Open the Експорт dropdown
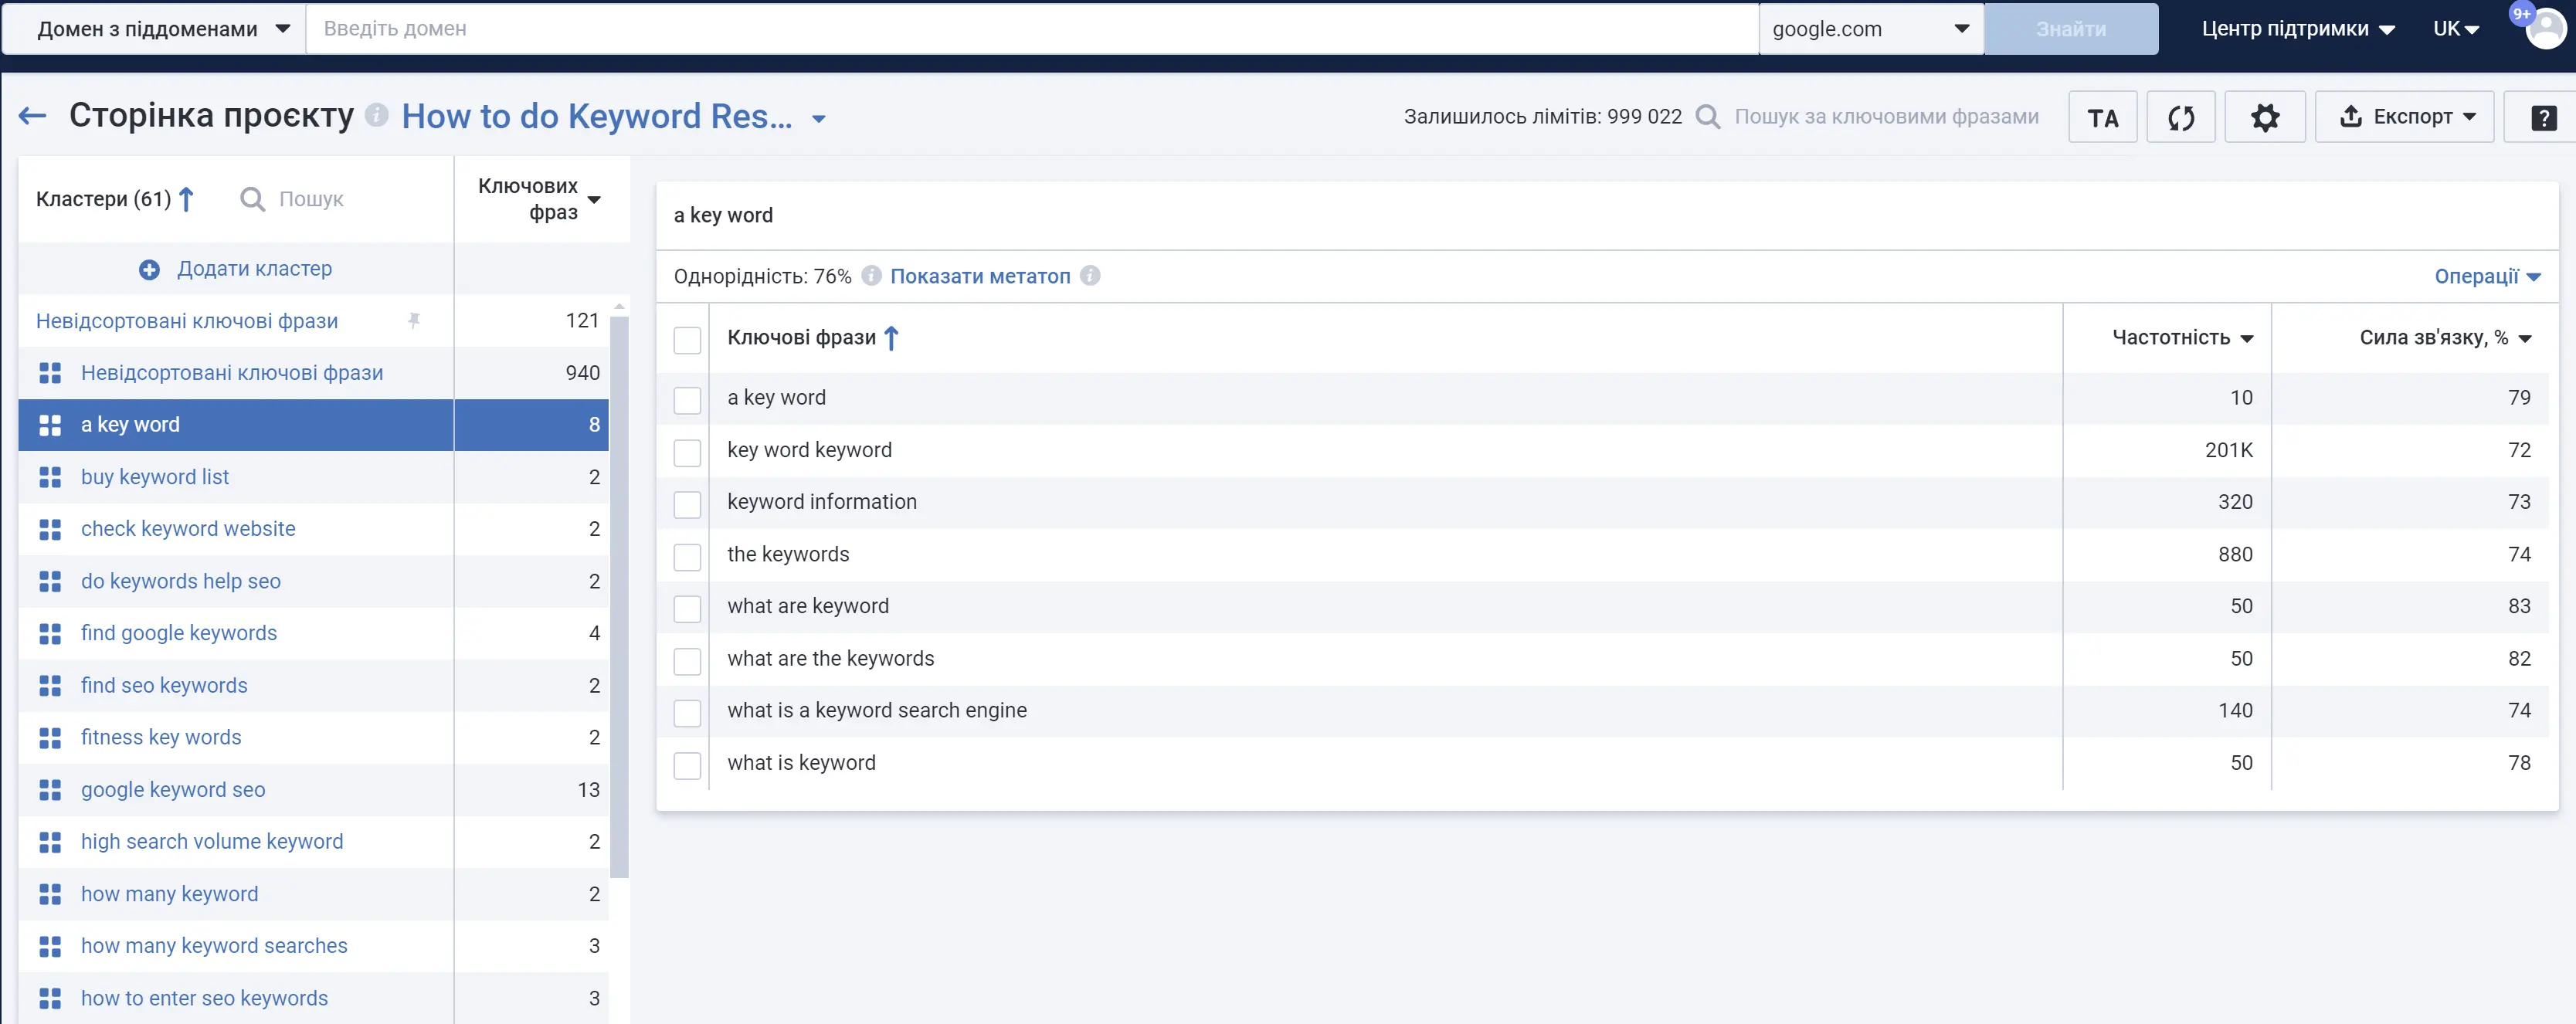 [2405, 117]
